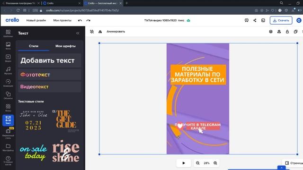303x170 pixels.
Task: Click the Crello logo
Action: tap(12, 20)
